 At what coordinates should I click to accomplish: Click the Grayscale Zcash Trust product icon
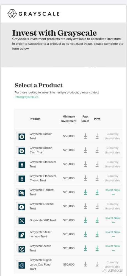click(x=21, y=248)
